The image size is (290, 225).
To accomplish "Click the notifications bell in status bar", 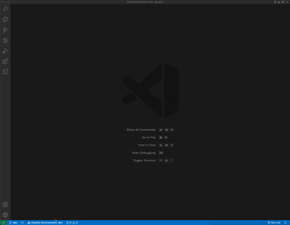I will coord(286,223).
